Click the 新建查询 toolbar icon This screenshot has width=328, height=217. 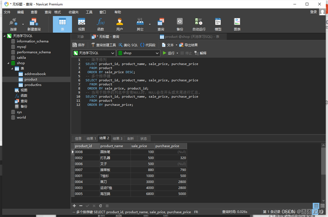coord(34,24)
